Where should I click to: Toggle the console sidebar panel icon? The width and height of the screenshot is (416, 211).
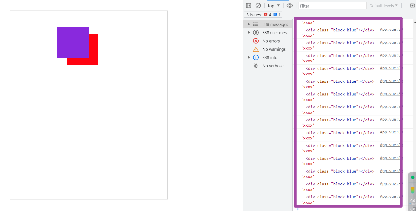coord(249,6)
